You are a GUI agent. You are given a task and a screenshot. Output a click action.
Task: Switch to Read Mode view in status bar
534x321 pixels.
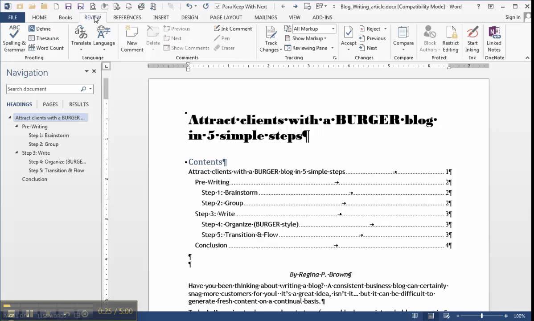[415, 316]
